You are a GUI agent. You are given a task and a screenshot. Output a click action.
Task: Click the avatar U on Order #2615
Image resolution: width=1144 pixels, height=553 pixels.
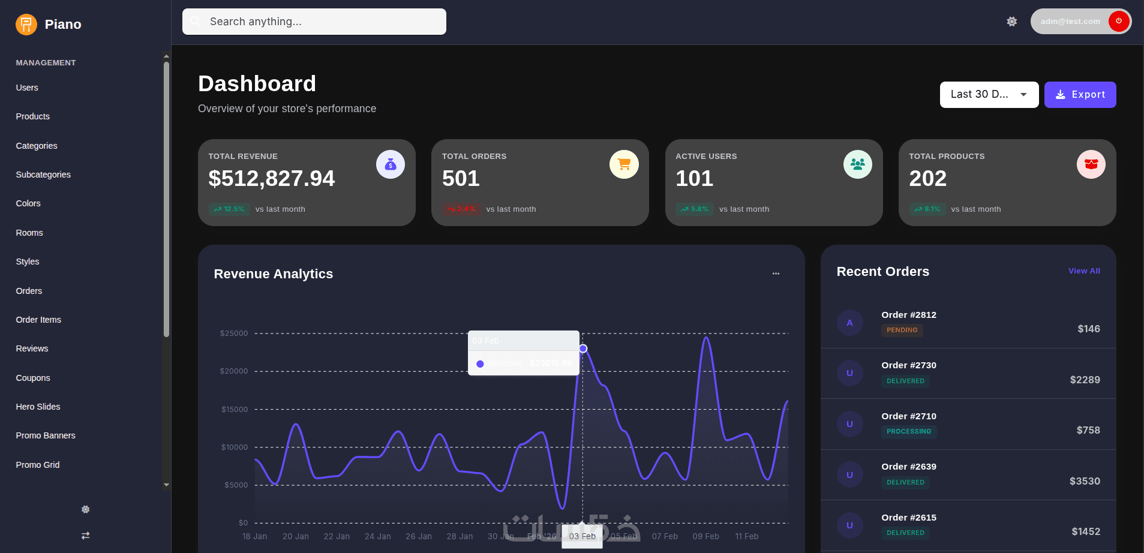tap(849, 525)
